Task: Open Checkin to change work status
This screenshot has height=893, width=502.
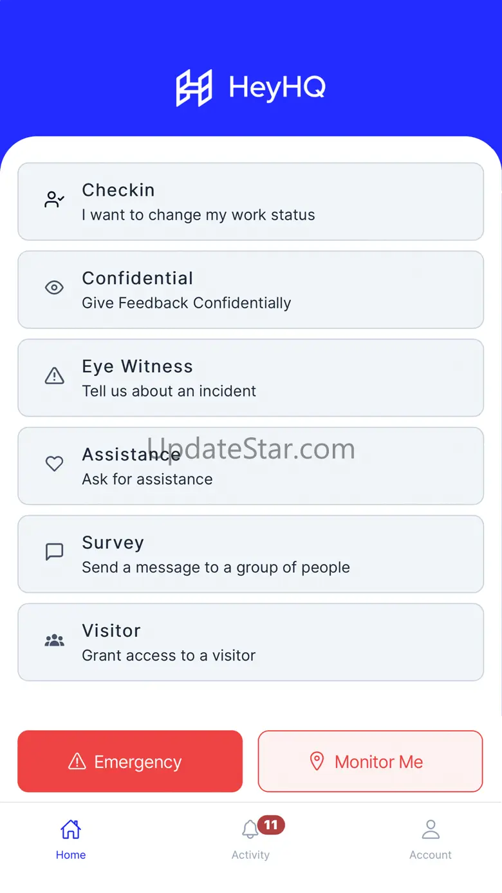Action: coord(250,202)
